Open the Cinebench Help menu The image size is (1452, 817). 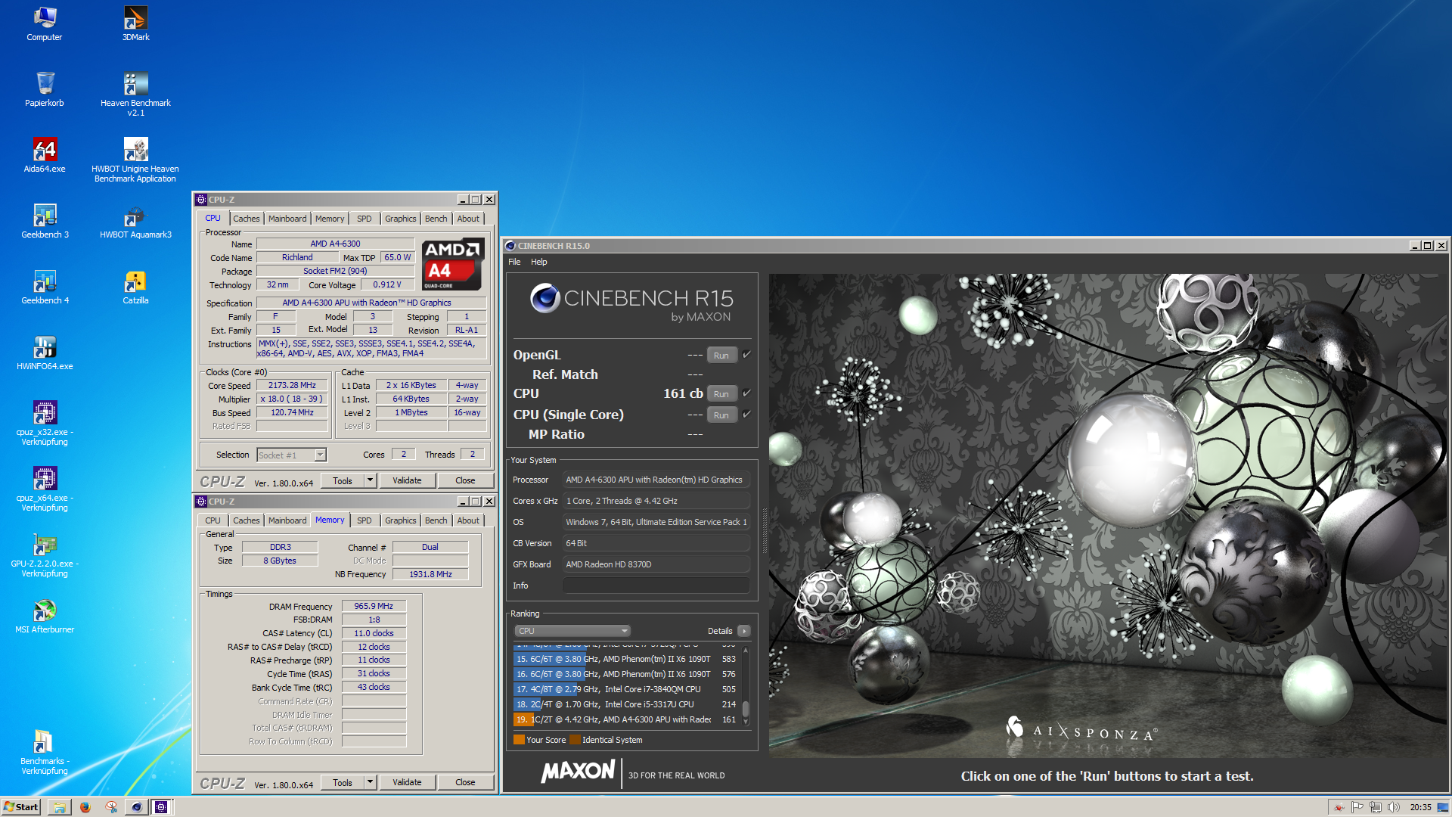(538, 262)
